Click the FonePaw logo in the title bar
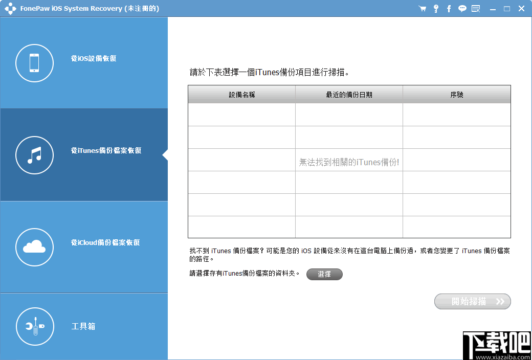The image size is (532, 360). [x=11, y=8]
